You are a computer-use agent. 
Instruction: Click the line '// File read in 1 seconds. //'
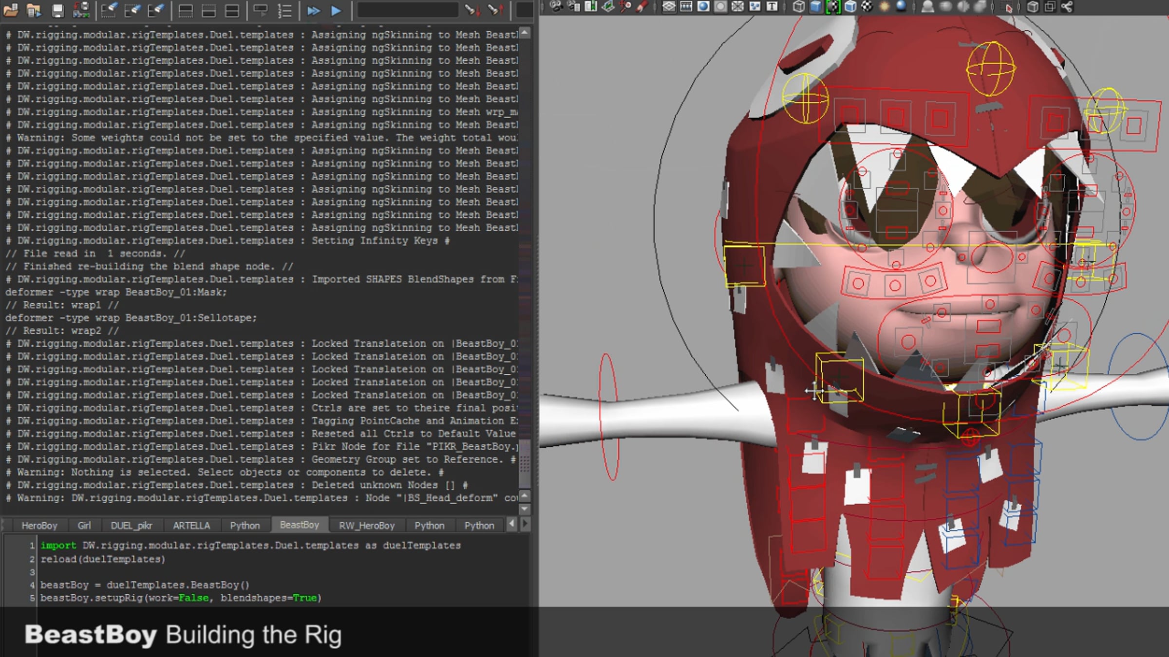(x=95, y=254)
